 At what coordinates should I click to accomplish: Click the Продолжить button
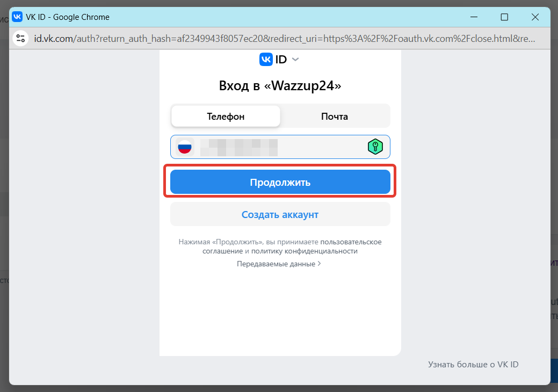[x=280, y=182]
